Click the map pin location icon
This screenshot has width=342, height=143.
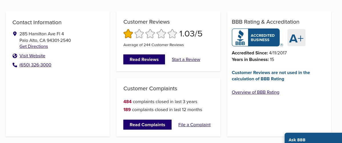[15, 34]
